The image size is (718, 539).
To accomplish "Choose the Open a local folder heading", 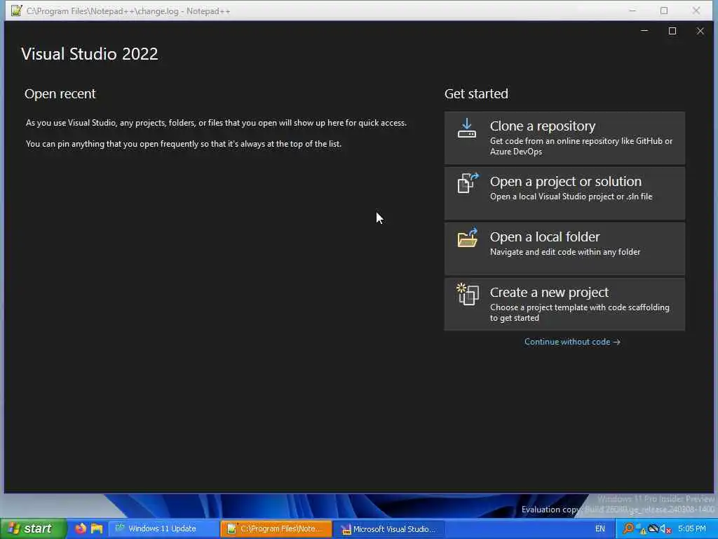I will pyautogui.click(x=545, y=237).
